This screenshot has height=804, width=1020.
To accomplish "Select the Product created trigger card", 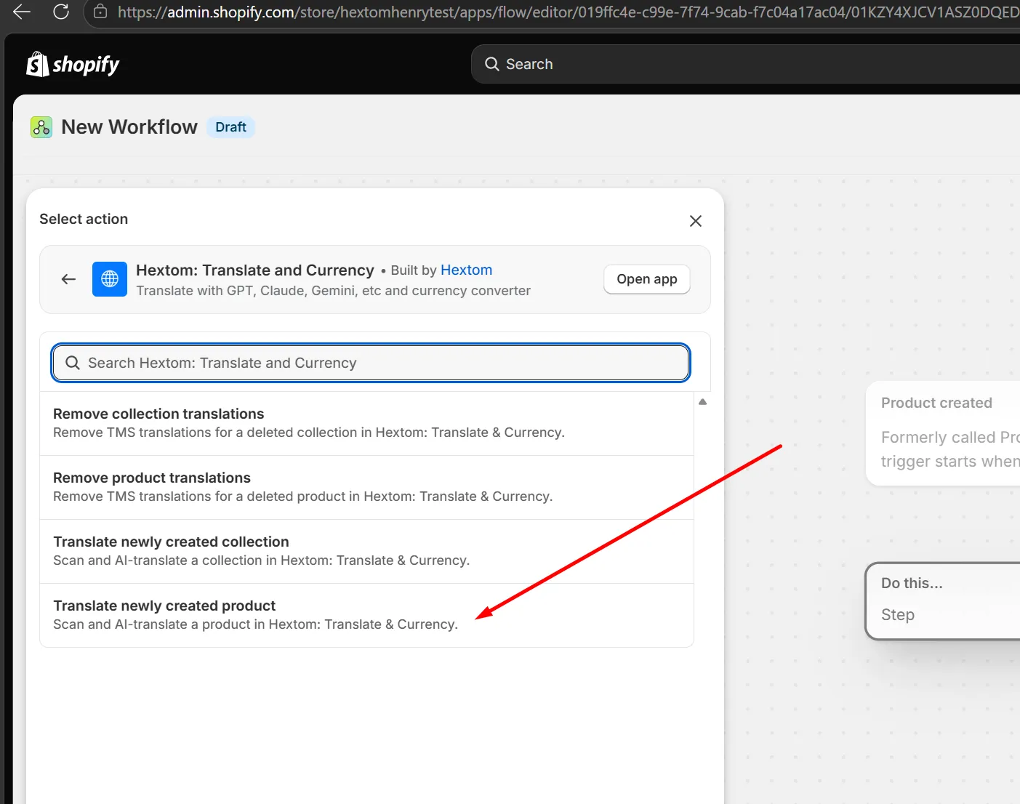I will [943, 433].
